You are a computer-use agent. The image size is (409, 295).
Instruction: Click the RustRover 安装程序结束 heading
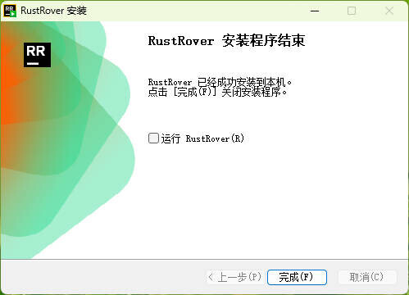click(226, 41)
